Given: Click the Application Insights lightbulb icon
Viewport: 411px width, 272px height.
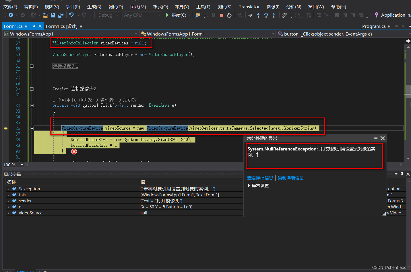Looking at the screenshot, I should pos(377,15).
